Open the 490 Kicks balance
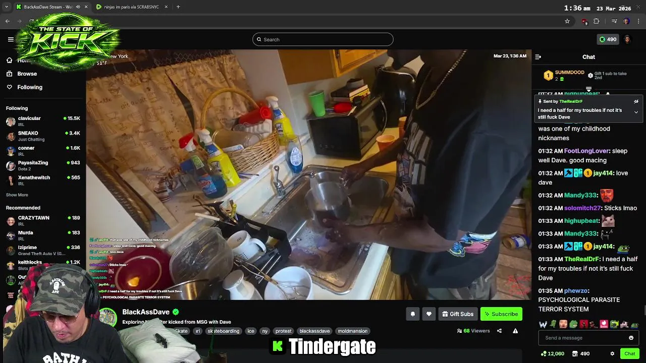646x363 pixels. click(608, 39)
